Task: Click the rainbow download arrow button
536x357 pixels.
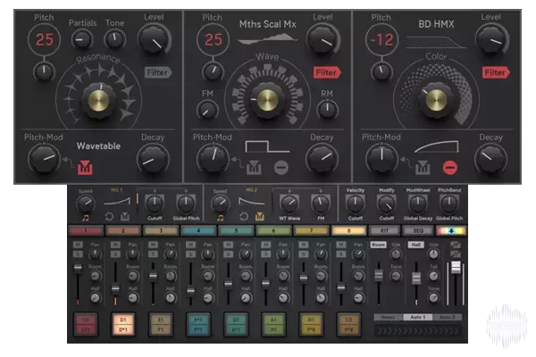Action: click(451, 231)
